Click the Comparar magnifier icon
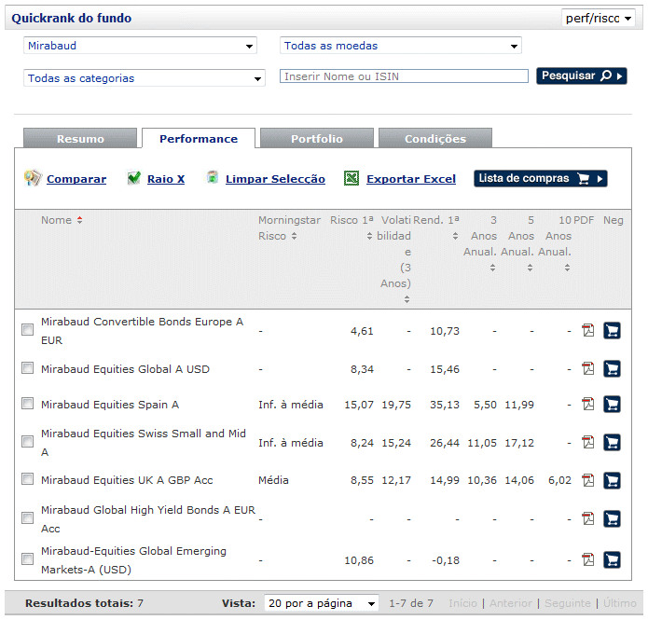The width and height of the screenshot is (648, 620). (x=33, y=178)
